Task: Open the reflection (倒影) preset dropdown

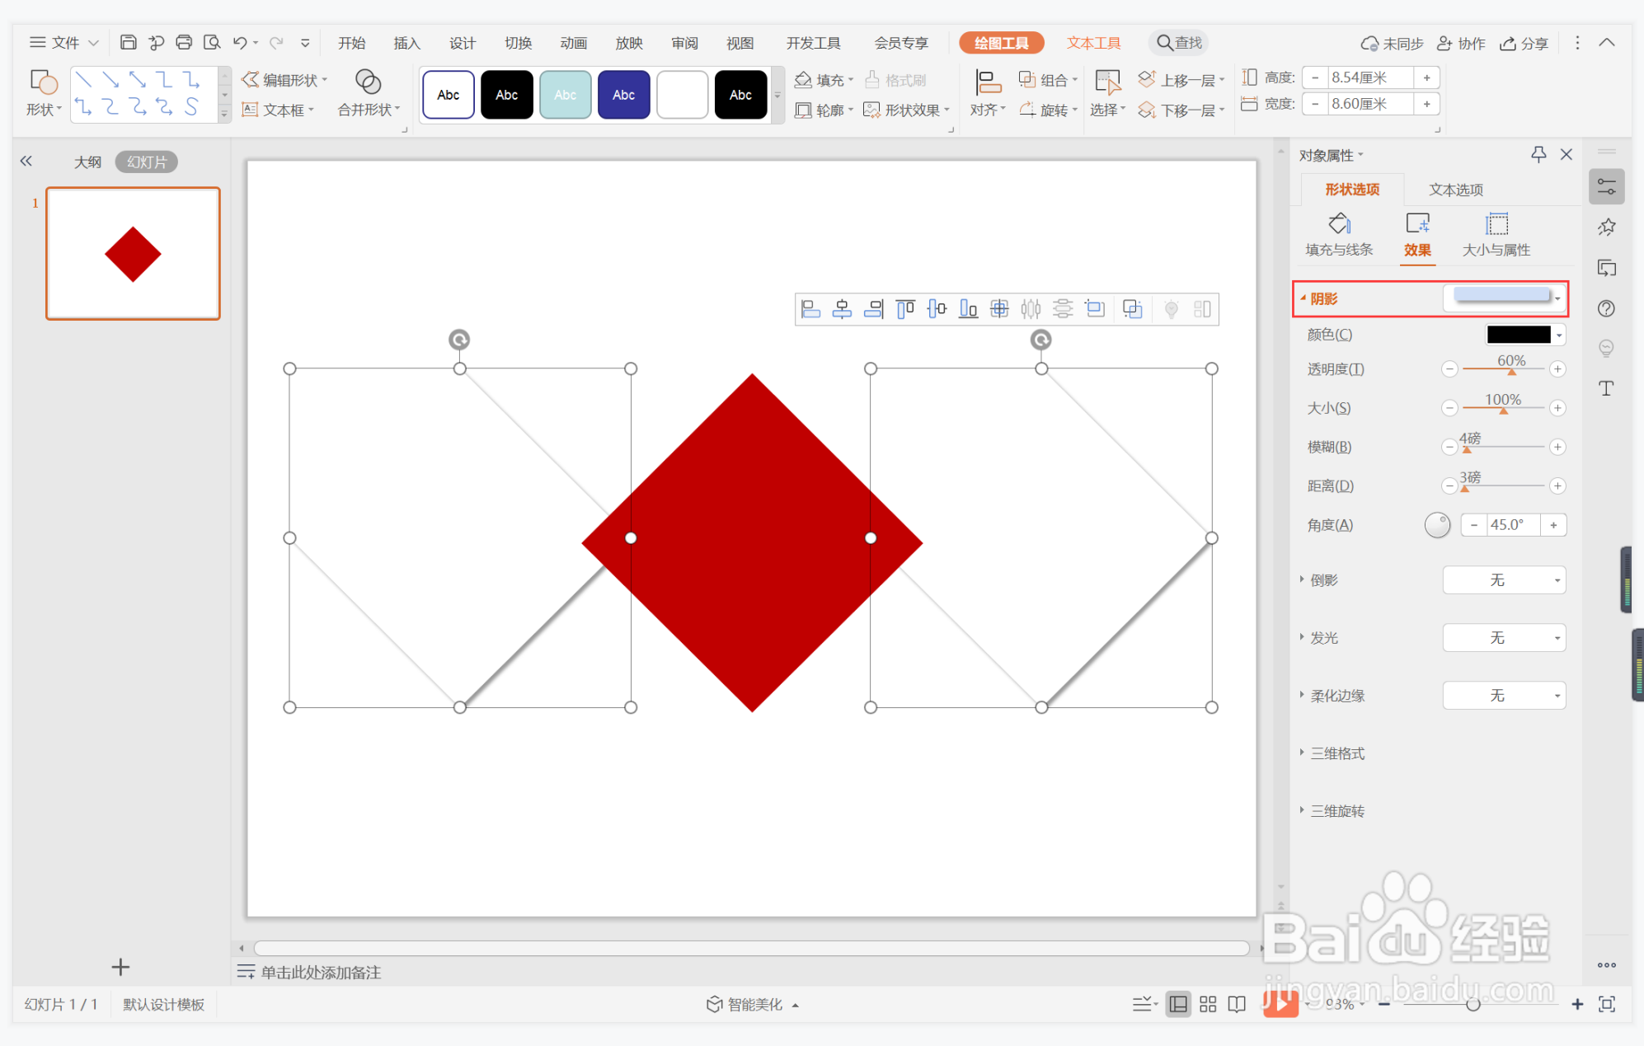Action: (x=1505, y=580)
